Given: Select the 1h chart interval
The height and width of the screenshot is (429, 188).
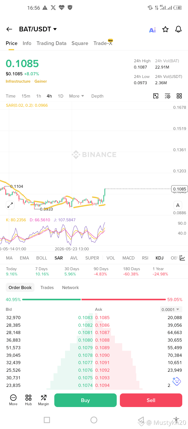Looking at the screenshot, I should point(39,96).
